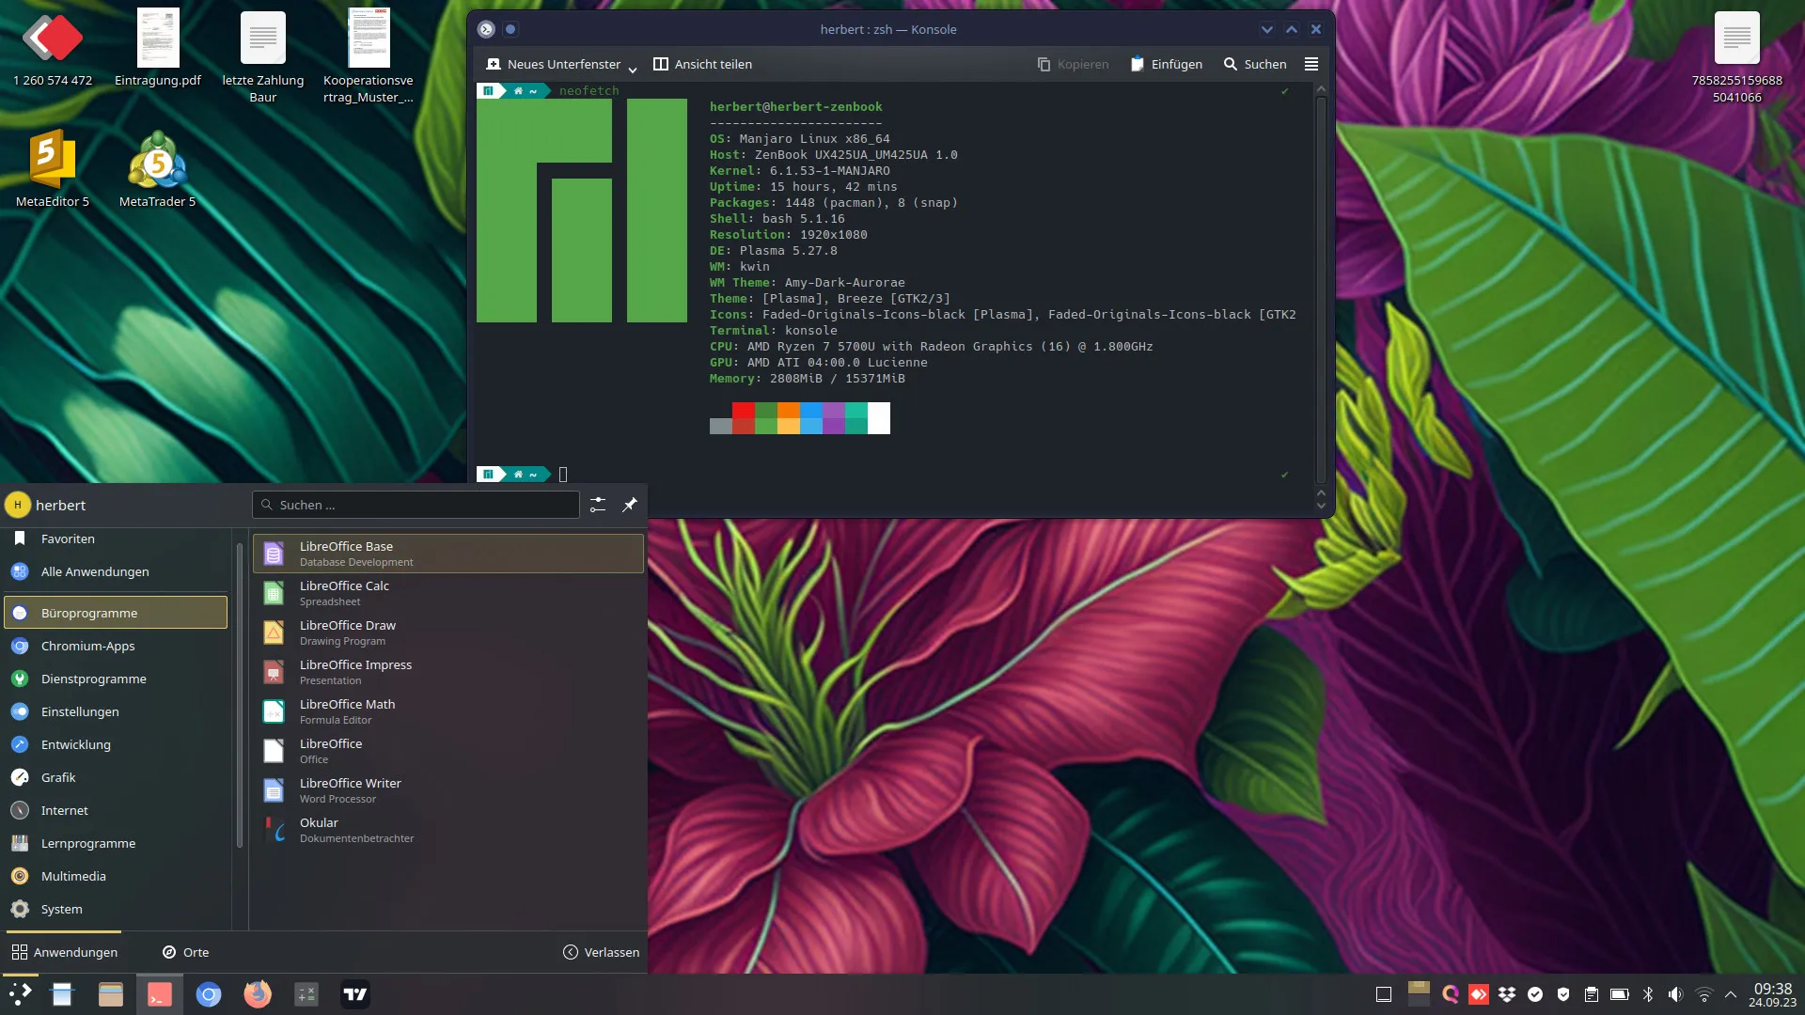This screenshot has width=1805, height=1015.
Task: Expand Neues Unterfenster dropdown arrow
Action: [633, 68]
